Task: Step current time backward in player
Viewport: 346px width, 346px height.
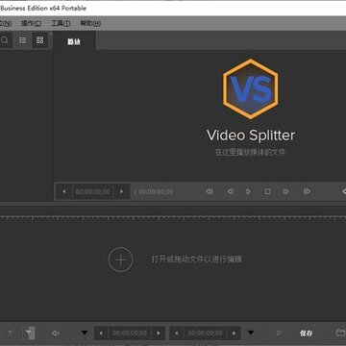Action: tap(64, 191)
